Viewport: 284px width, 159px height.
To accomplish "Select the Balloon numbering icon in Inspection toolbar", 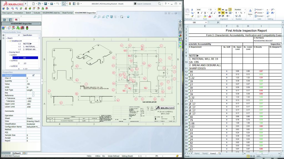I will click(9, 28).
